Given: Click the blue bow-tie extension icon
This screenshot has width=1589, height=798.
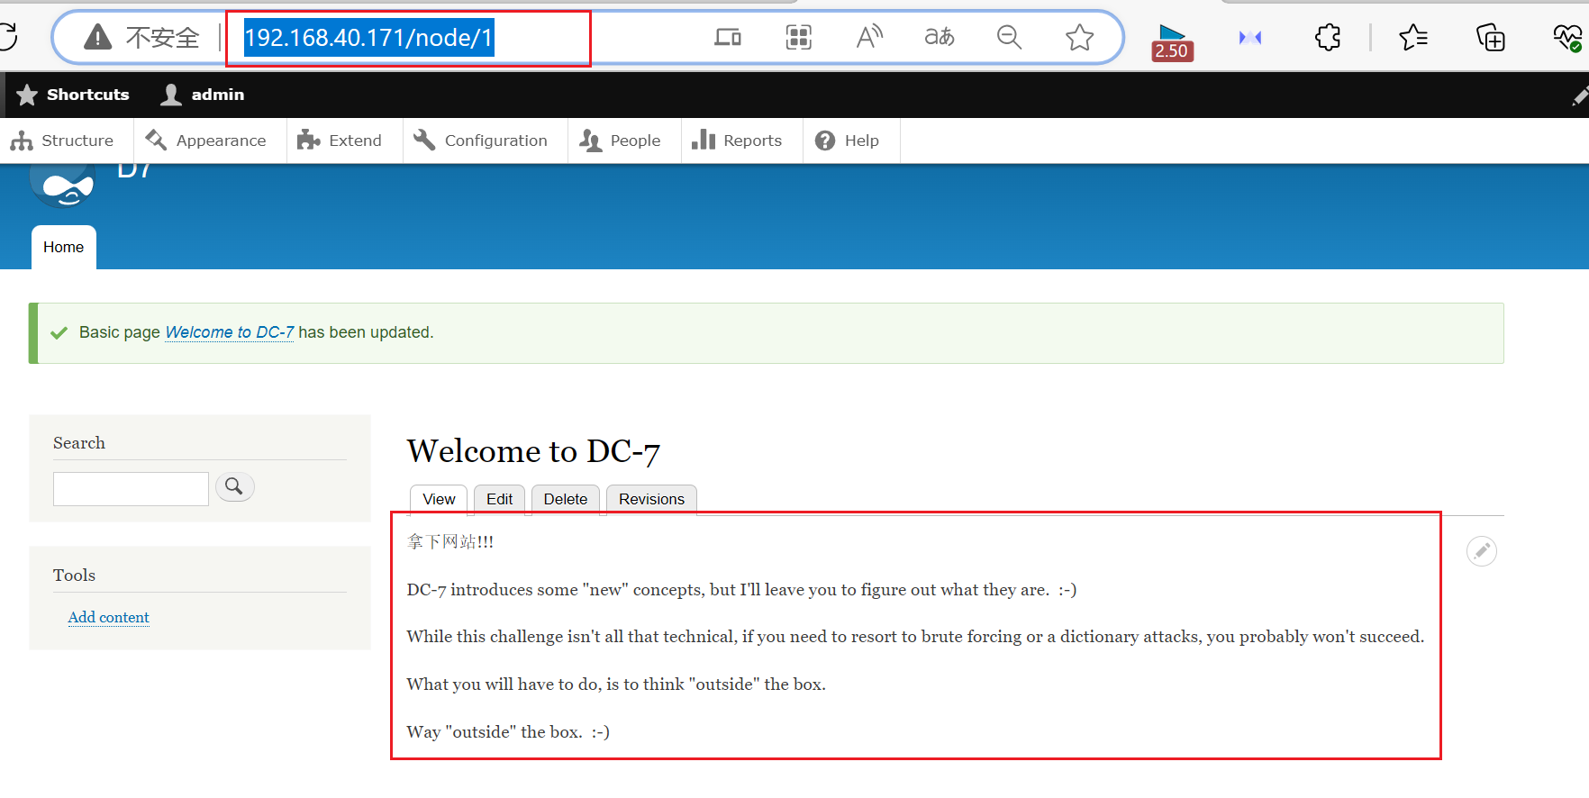Looking at the screenshot, I should [1250, 37].
